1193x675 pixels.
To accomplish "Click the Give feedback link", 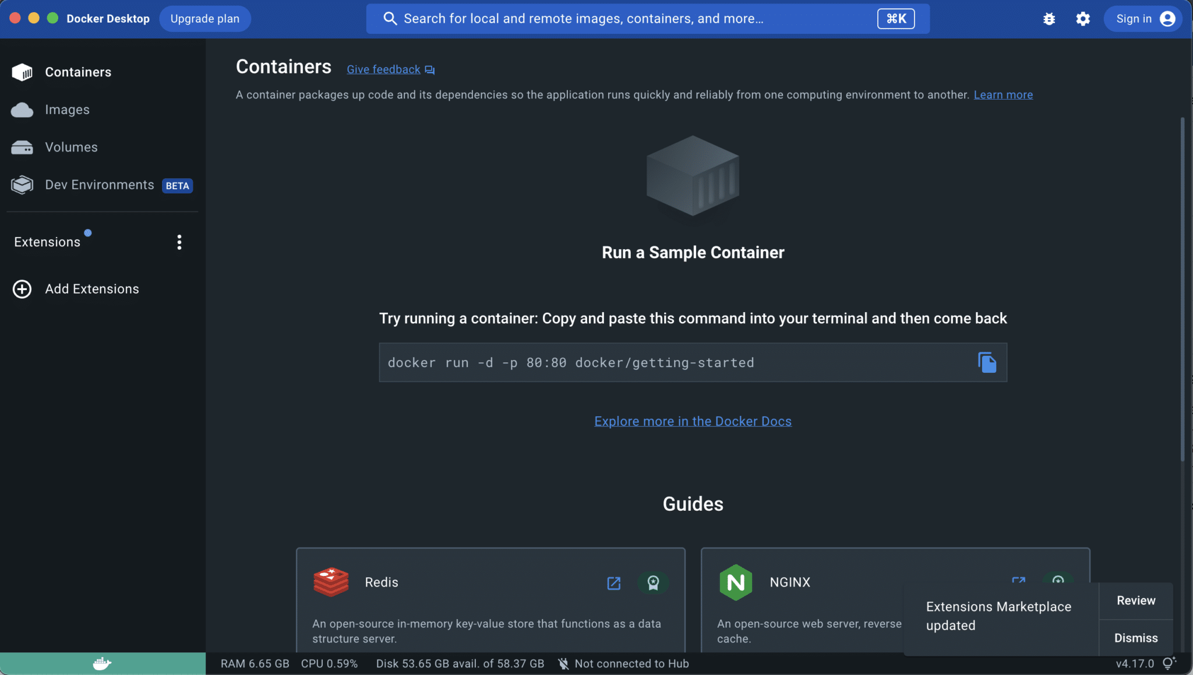I will 384,69.
